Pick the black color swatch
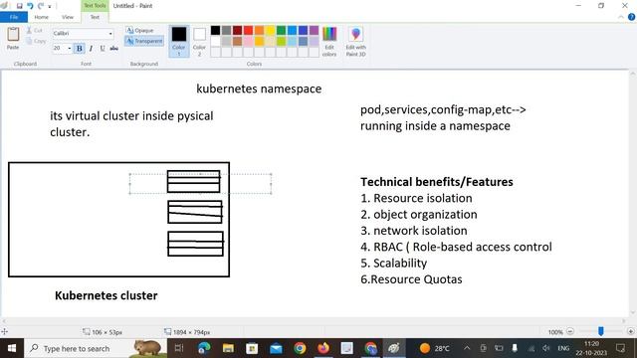Screen dimensions: 637x358 tap(215, 30)
